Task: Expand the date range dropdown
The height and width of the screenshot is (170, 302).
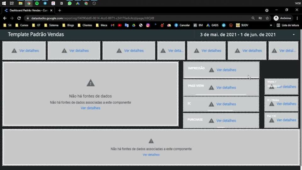Action: point(294,35)
